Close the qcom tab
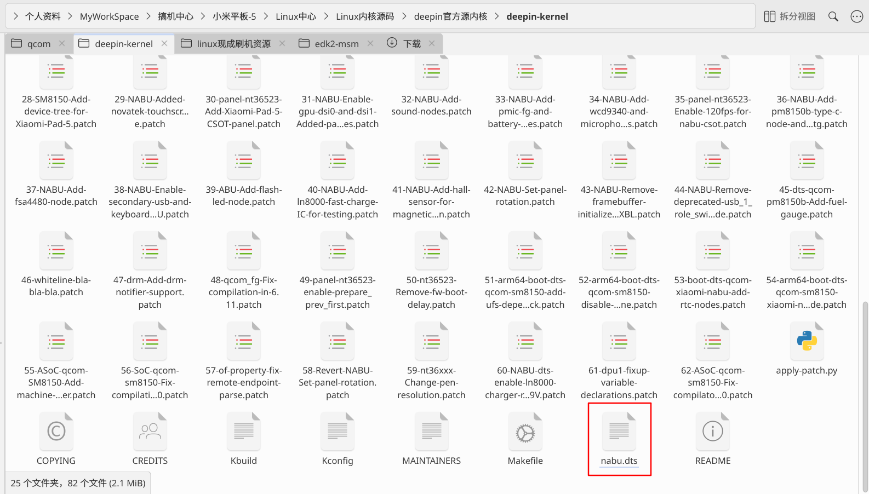This screenshot has height=494, width=869. tap(62, 43)
